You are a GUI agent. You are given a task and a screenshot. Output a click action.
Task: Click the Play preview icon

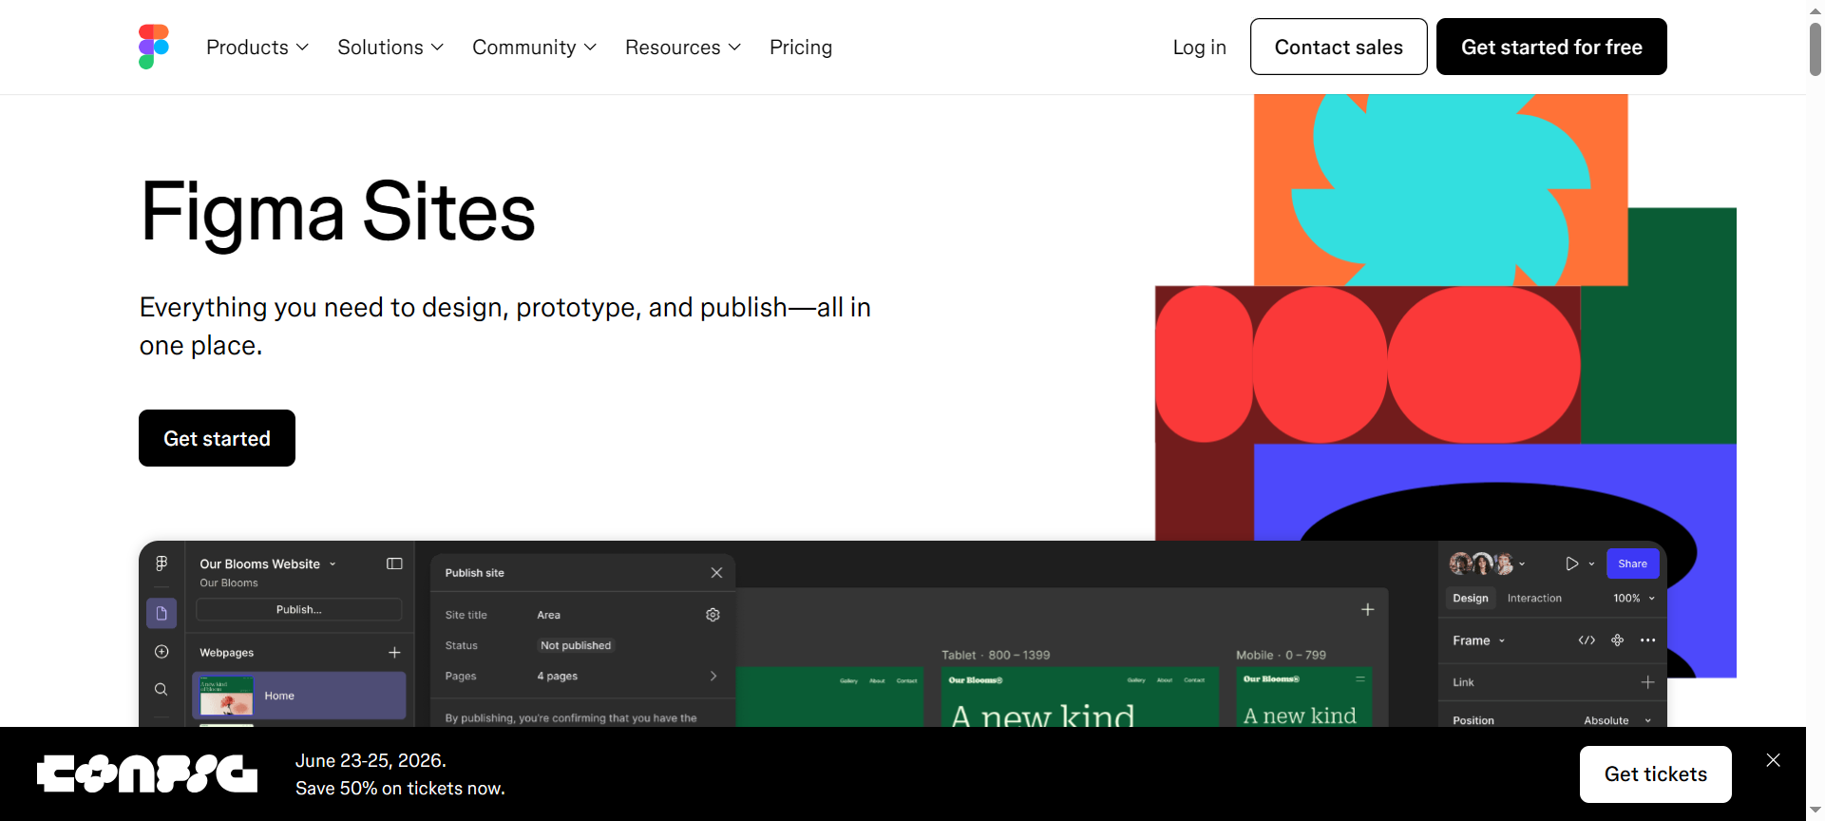[1571, 563]
